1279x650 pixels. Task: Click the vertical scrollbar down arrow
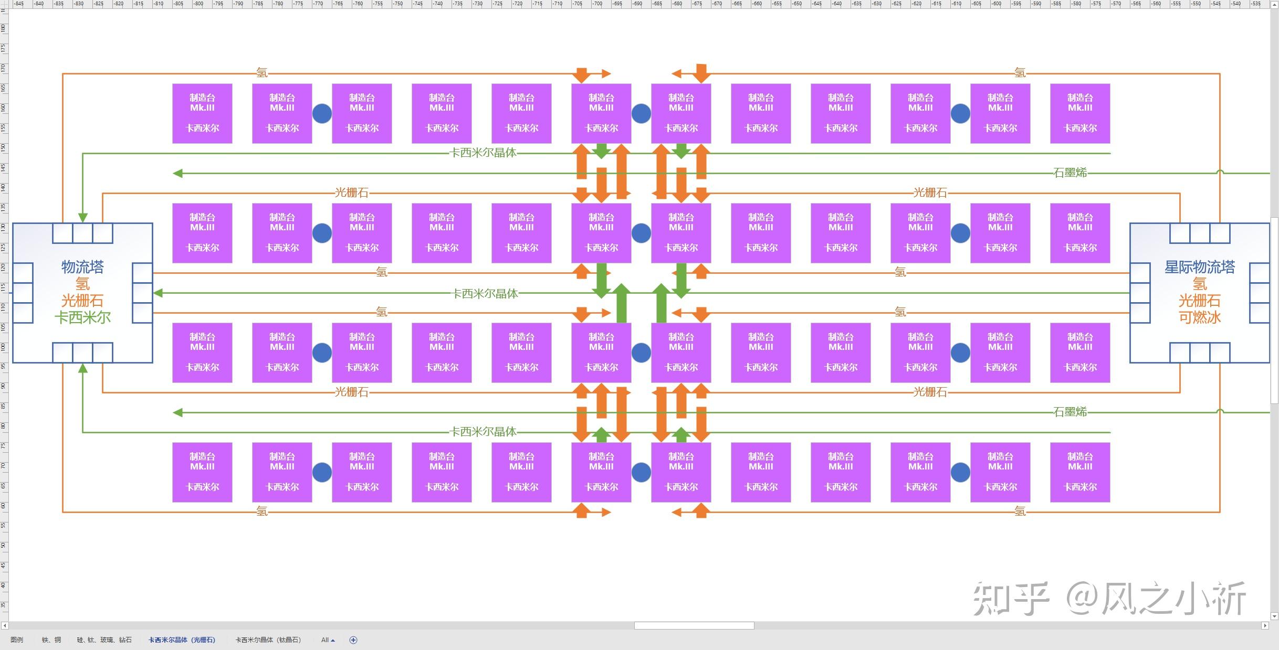point(1274,616)
